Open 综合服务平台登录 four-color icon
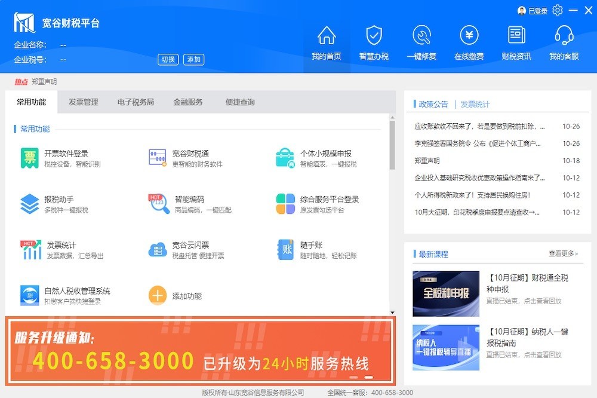 coord(285,204)
